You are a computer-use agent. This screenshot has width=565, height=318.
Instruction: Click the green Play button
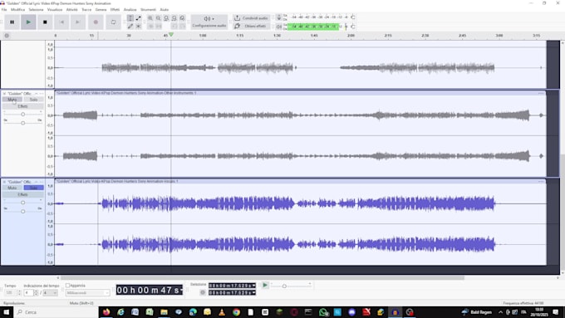pyautogui.click(x=28, y=22)
